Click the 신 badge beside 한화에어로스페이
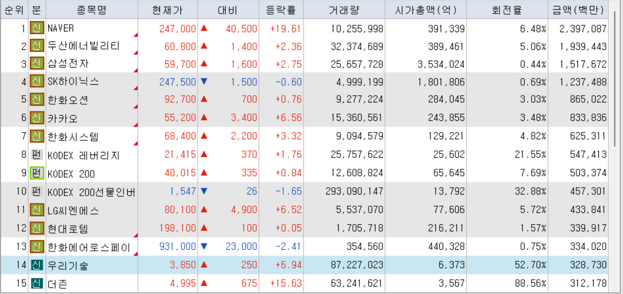The height and width of the screenshot is (294, 623). [37, 247]
